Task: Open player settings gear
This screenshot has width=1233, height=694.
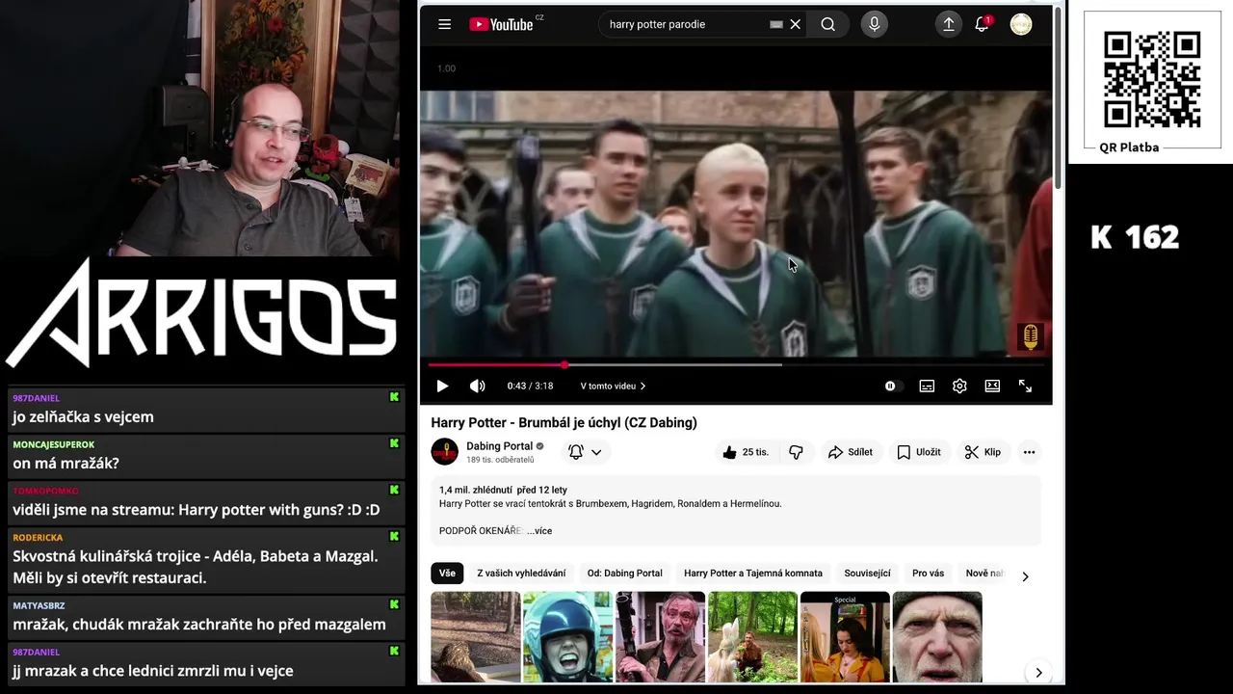Action: click(x=959, y=386)
